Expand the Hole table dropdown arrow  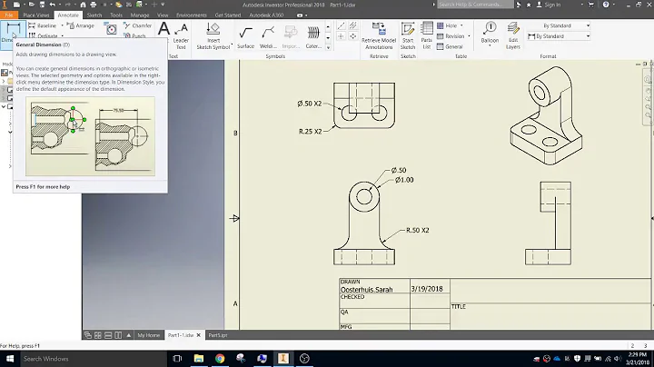(x=461, y=25)
